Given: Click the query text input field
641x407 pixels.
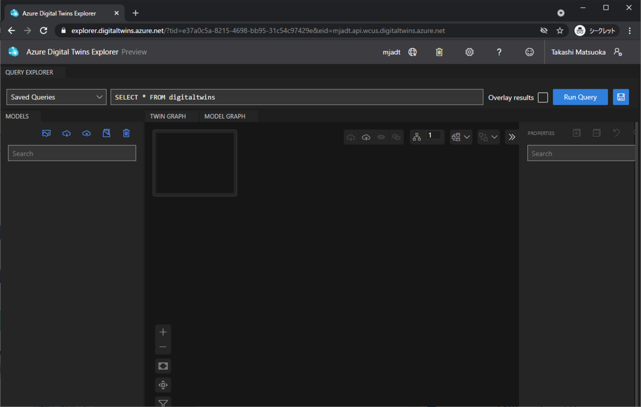Looking at the screenshot, I should pos(296,97).
